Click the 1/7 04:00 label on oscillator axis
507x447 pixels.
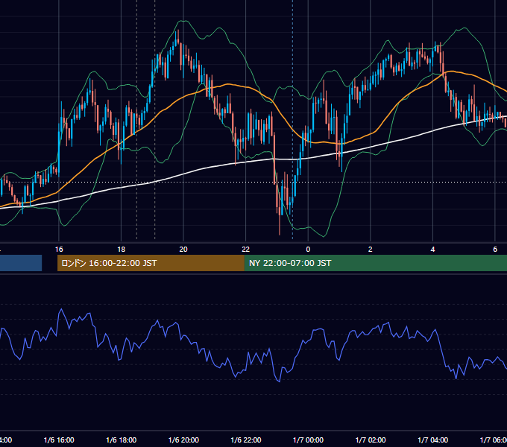(x=433, y=440)
